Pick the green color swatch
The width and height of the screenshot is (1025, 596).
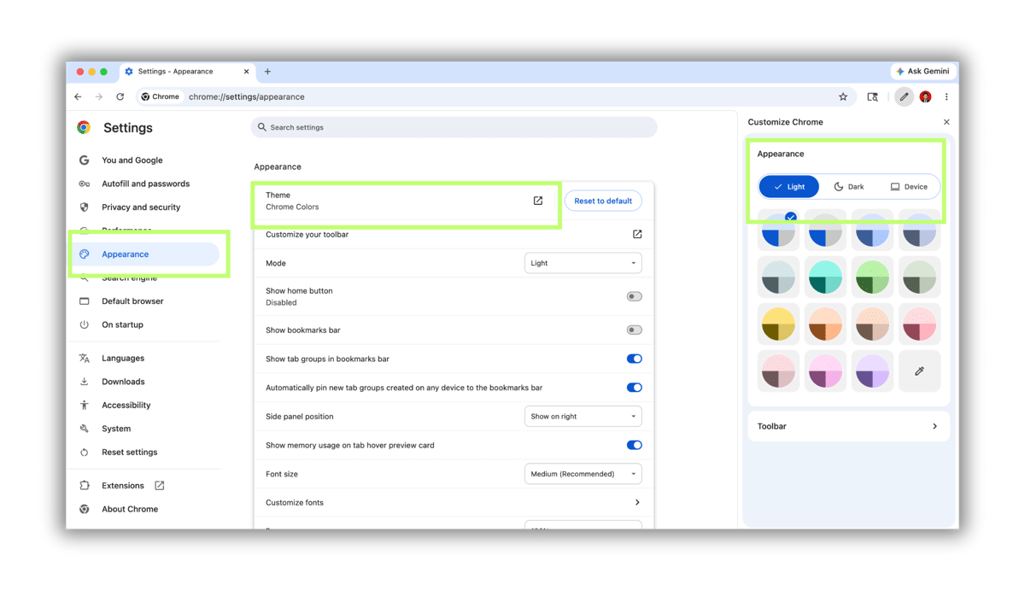tap(872, 278)
